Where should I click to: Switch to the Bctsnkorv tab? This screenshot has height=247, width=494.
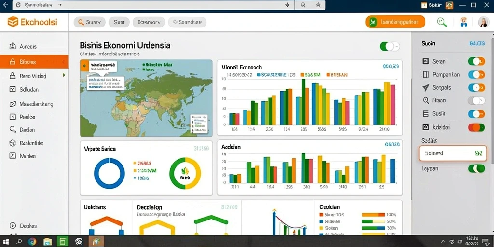point(149,22)
